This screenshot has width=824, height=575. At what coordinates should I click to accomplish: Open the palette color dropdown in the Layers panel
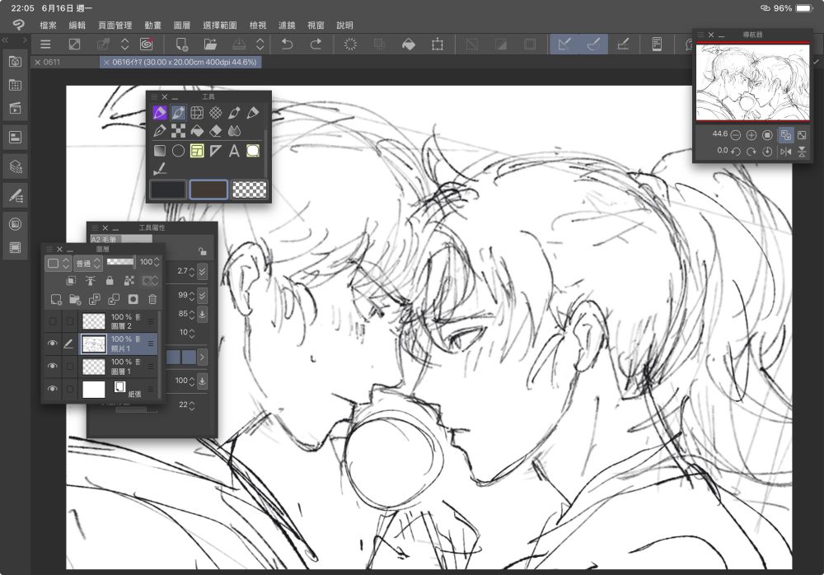59,263
